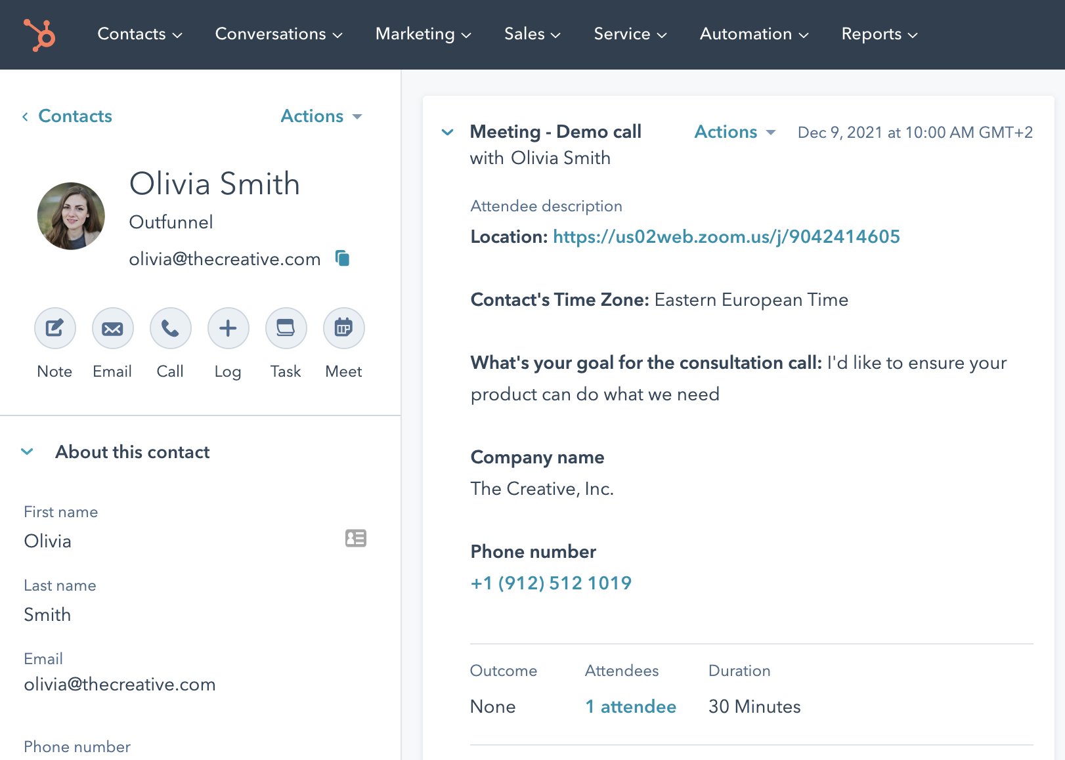Image resolution: width=1065 pixels, height=760 pixels.
Task: Open the meeting Actions dropdown
Action: click(x=735, y=132)
